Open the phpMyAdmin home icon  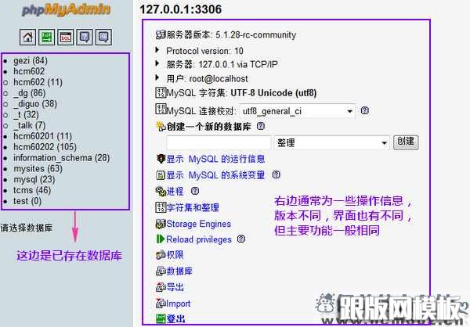point(27,37)
